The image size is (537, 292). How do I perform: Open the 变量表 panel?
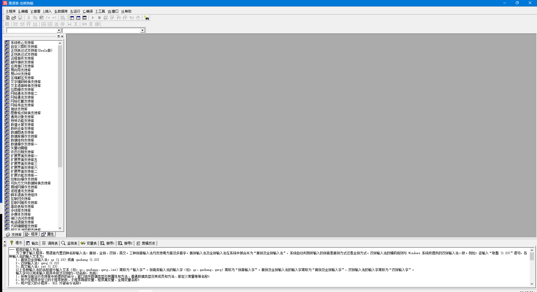pos(89,243)
